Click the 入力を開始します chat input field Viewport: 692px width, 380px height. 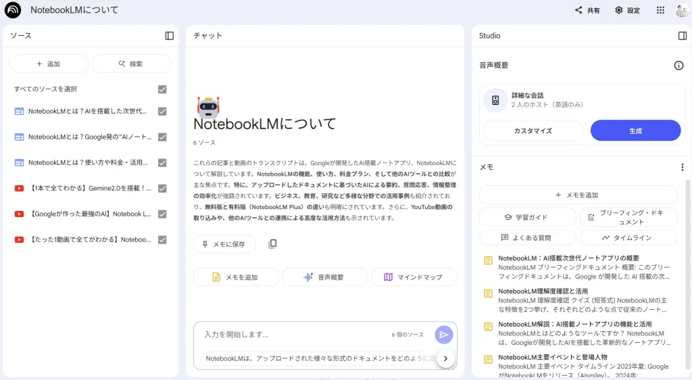pyautogui.click(x=293, y=335)
